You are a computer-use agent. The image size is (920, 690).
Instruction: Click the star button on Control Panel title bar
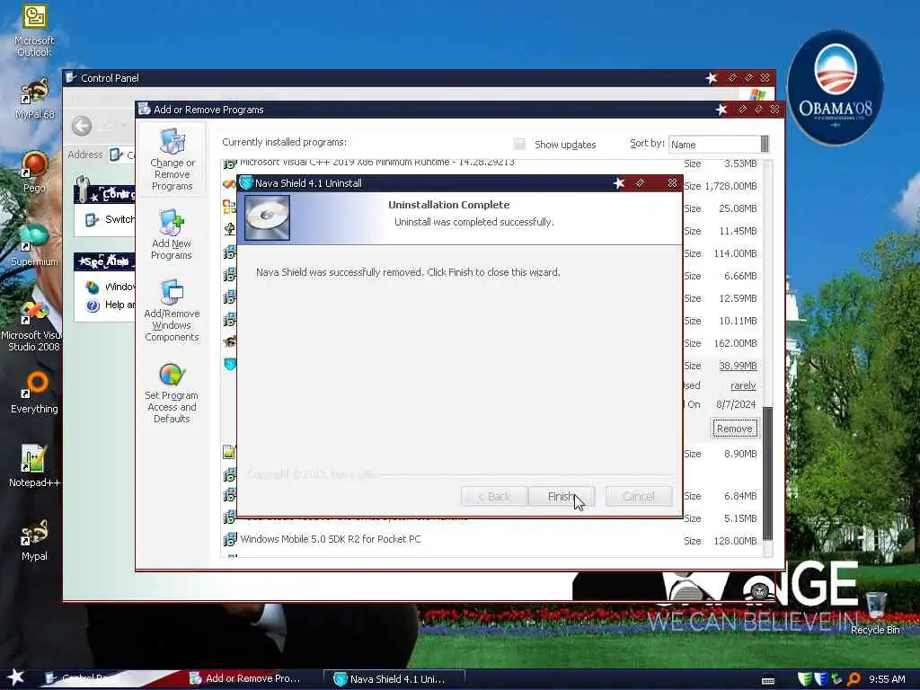click(x=712, y=78)
